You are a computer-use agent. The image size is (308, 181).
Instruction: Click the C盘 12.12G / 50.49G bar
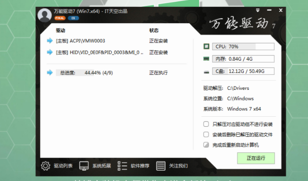[x=243, y=71]
